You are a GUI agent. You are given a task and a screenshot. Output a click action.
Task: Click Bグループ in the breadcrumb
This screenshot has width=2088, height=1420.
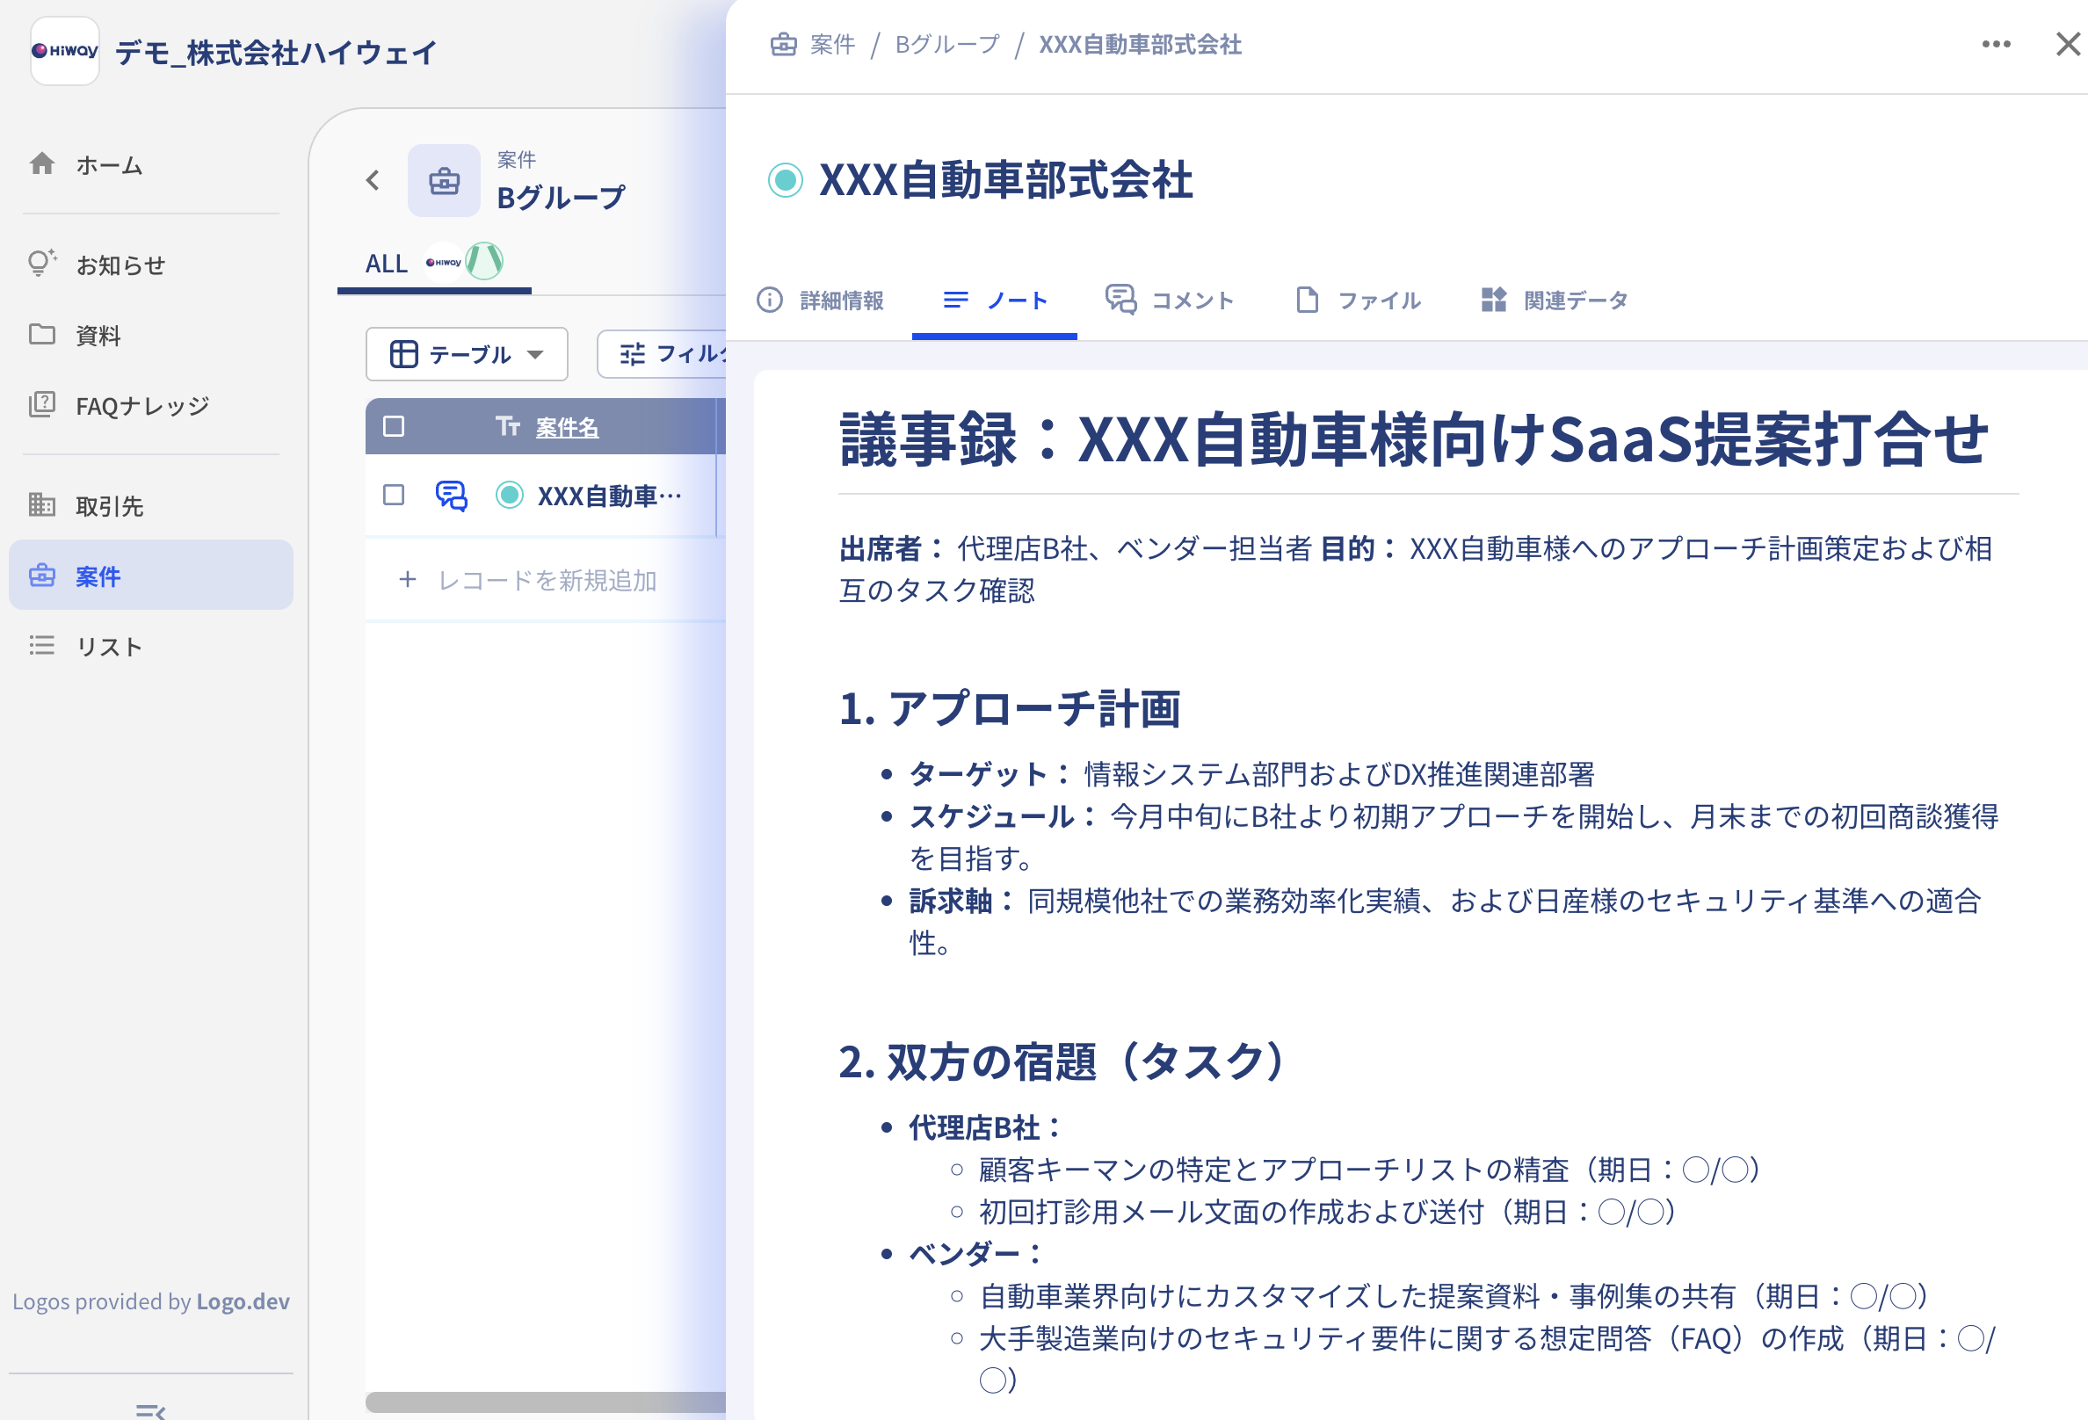[x=947, y=44]
